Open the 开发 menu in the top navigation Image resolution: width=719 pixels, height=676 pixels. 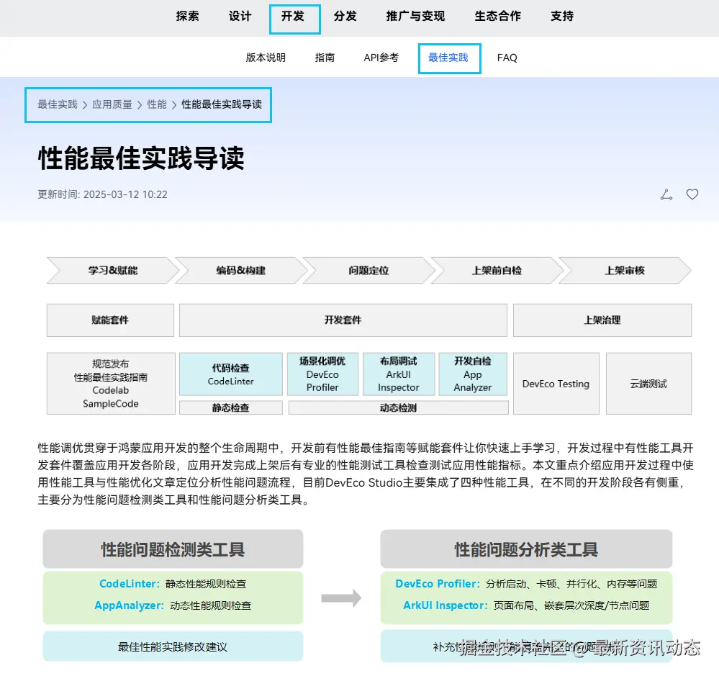[294, 18]
